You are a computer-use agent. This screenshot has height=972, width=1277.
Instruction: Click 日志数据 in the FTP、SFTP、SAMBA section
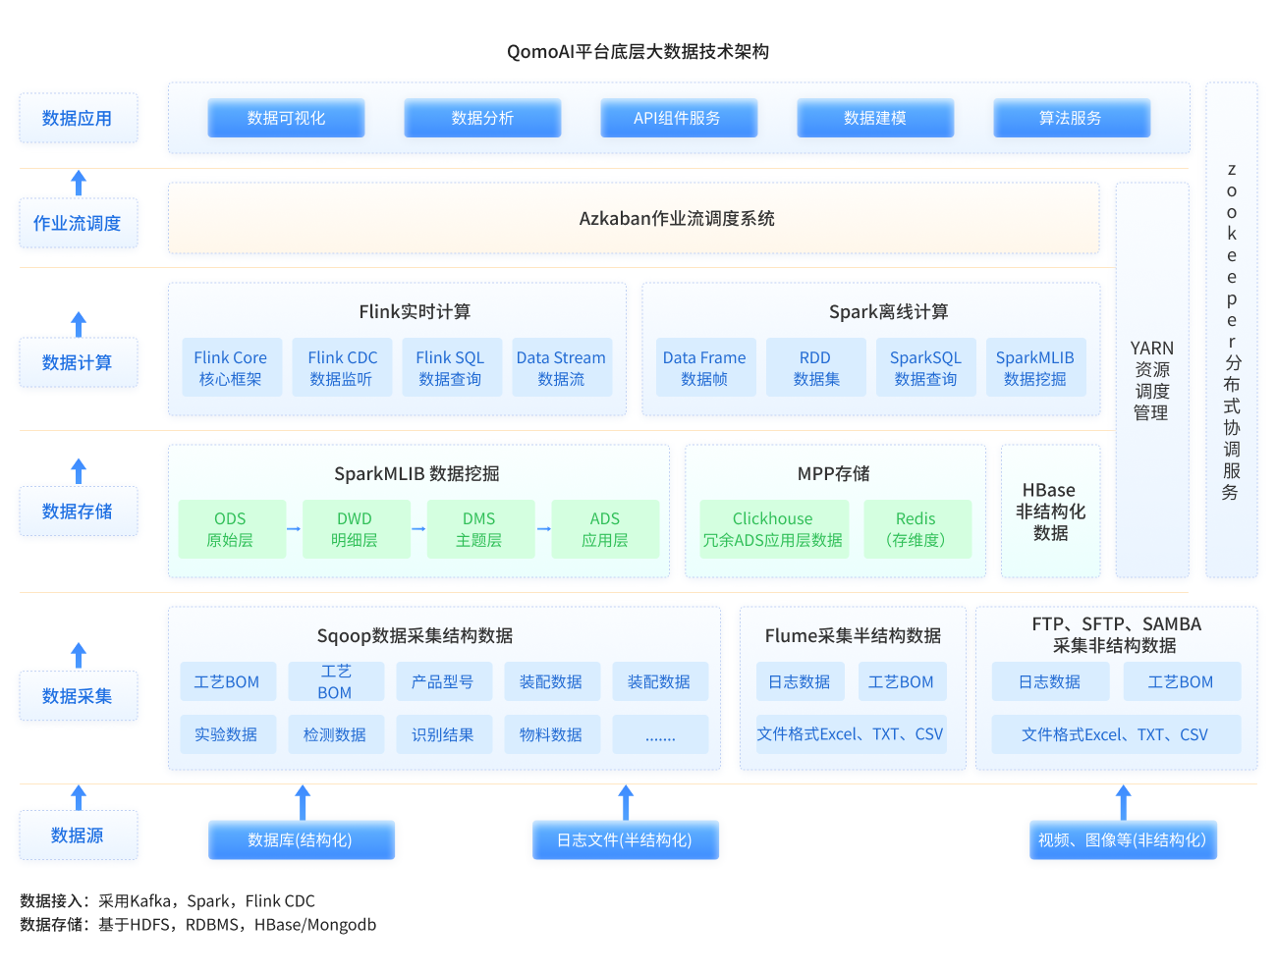(x=1050, y=681)
